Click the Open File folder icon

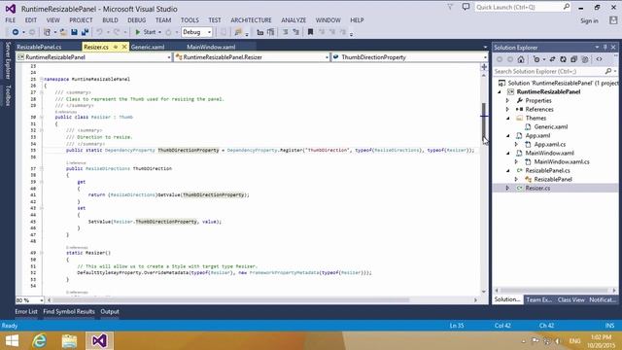tap(63, 32)
